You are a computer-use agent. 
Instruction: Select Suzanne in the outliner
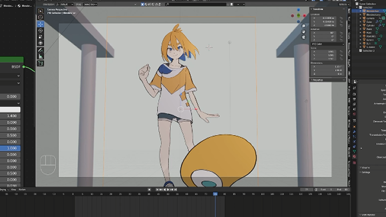tap(370, 47)
